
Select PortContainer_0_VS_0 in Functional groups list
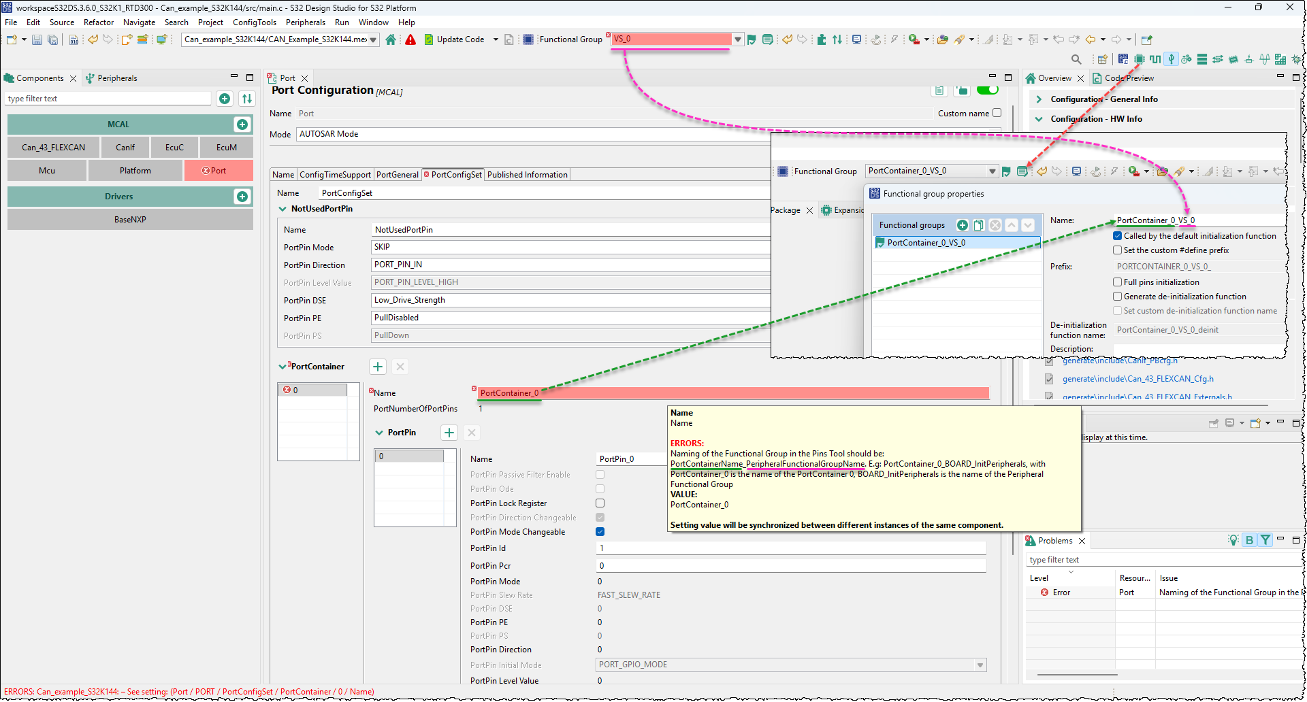click(x=957, y=243)
